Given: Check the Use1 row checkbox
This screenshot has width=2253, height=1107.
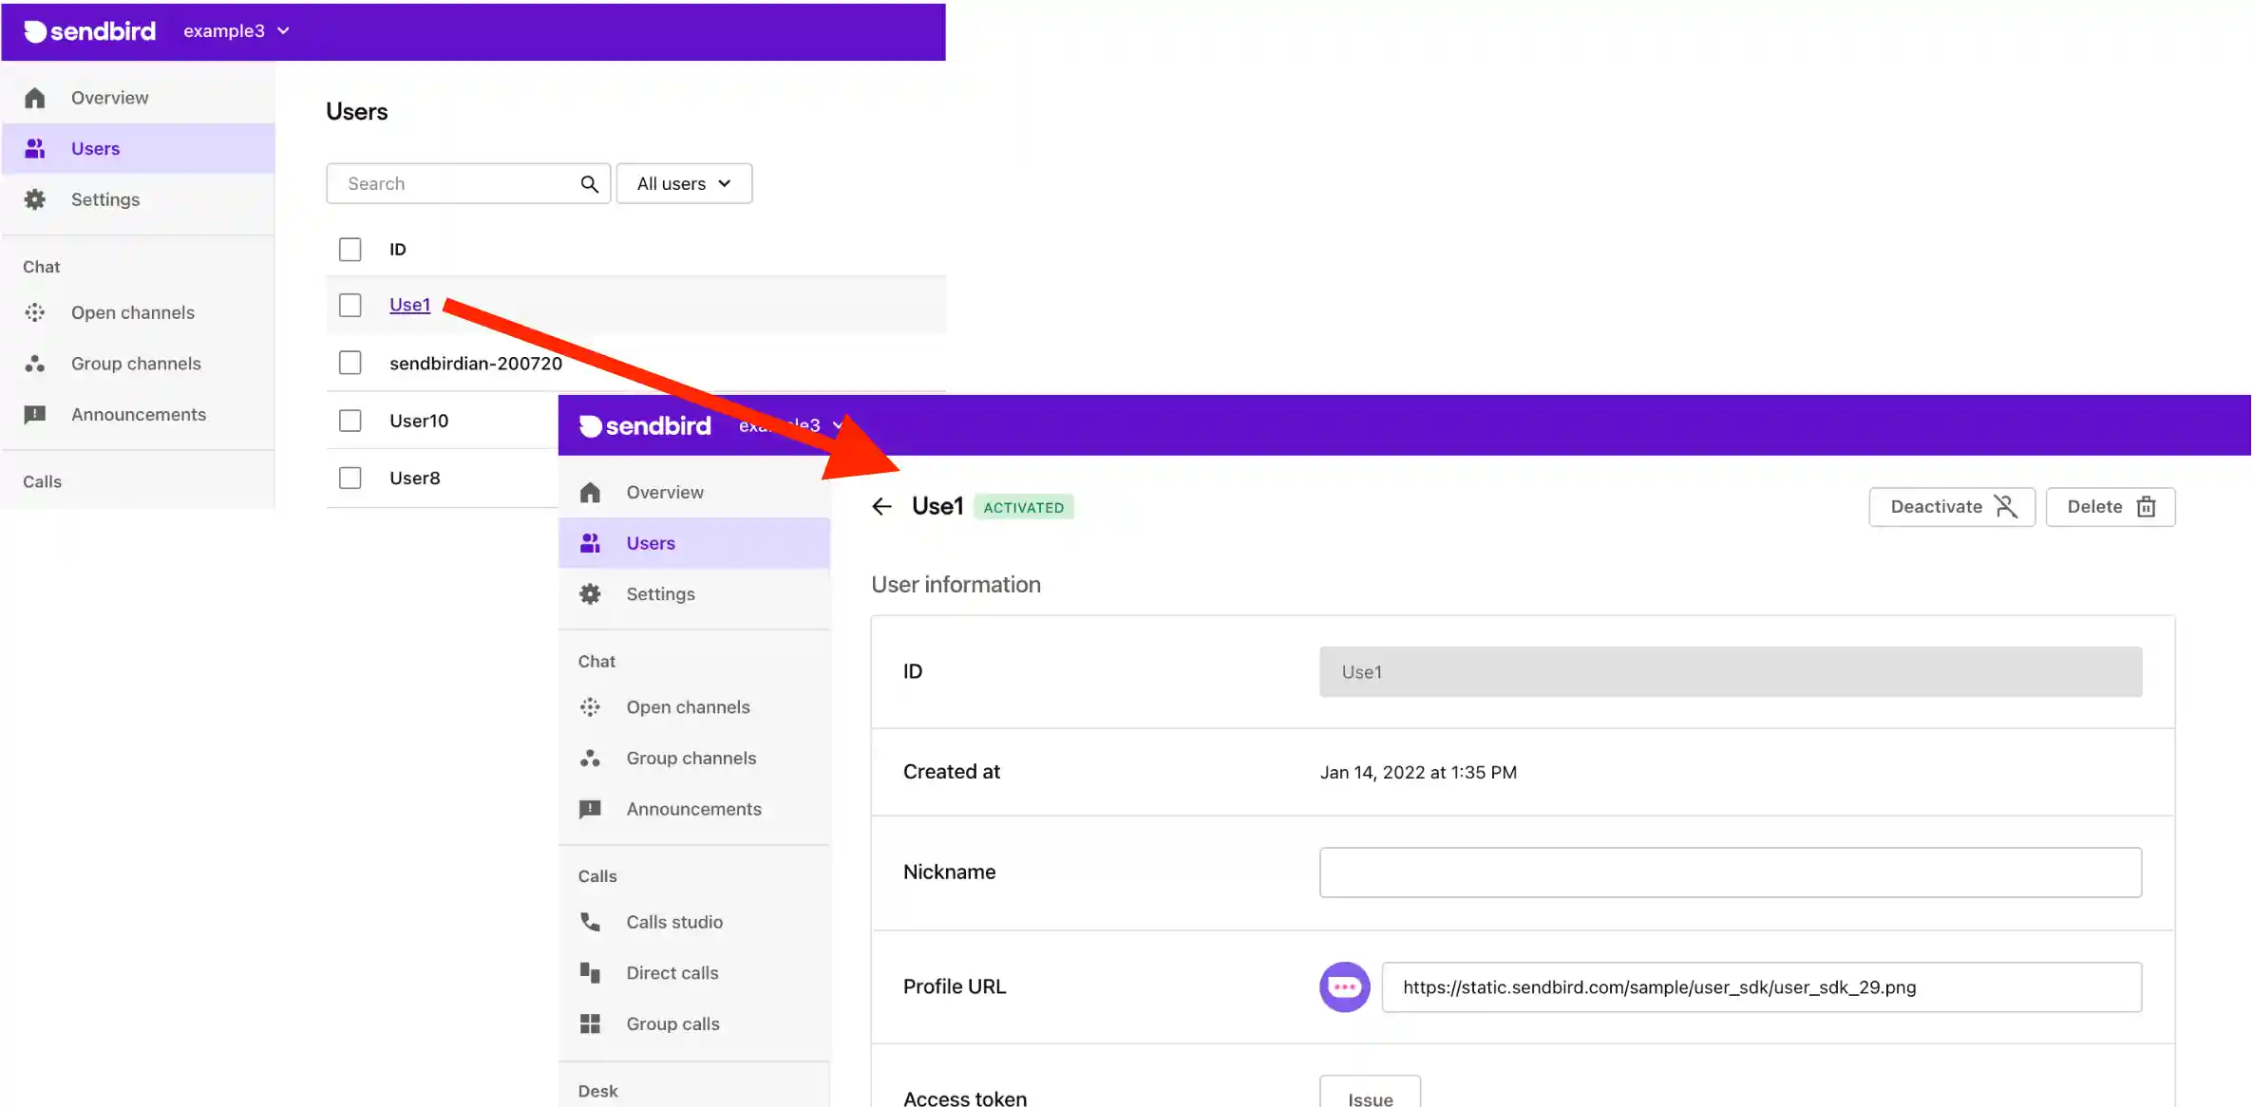Looking at the screenshot, I should click(350, 305).
